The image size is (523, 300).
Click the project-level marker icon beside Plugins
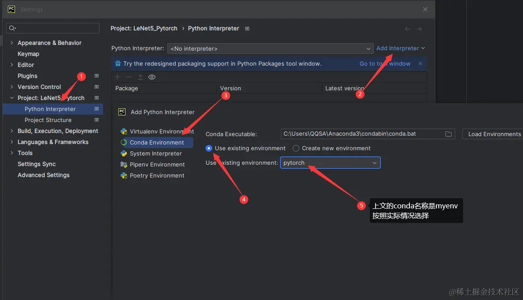pyautogui.click(x=96, y=76)
